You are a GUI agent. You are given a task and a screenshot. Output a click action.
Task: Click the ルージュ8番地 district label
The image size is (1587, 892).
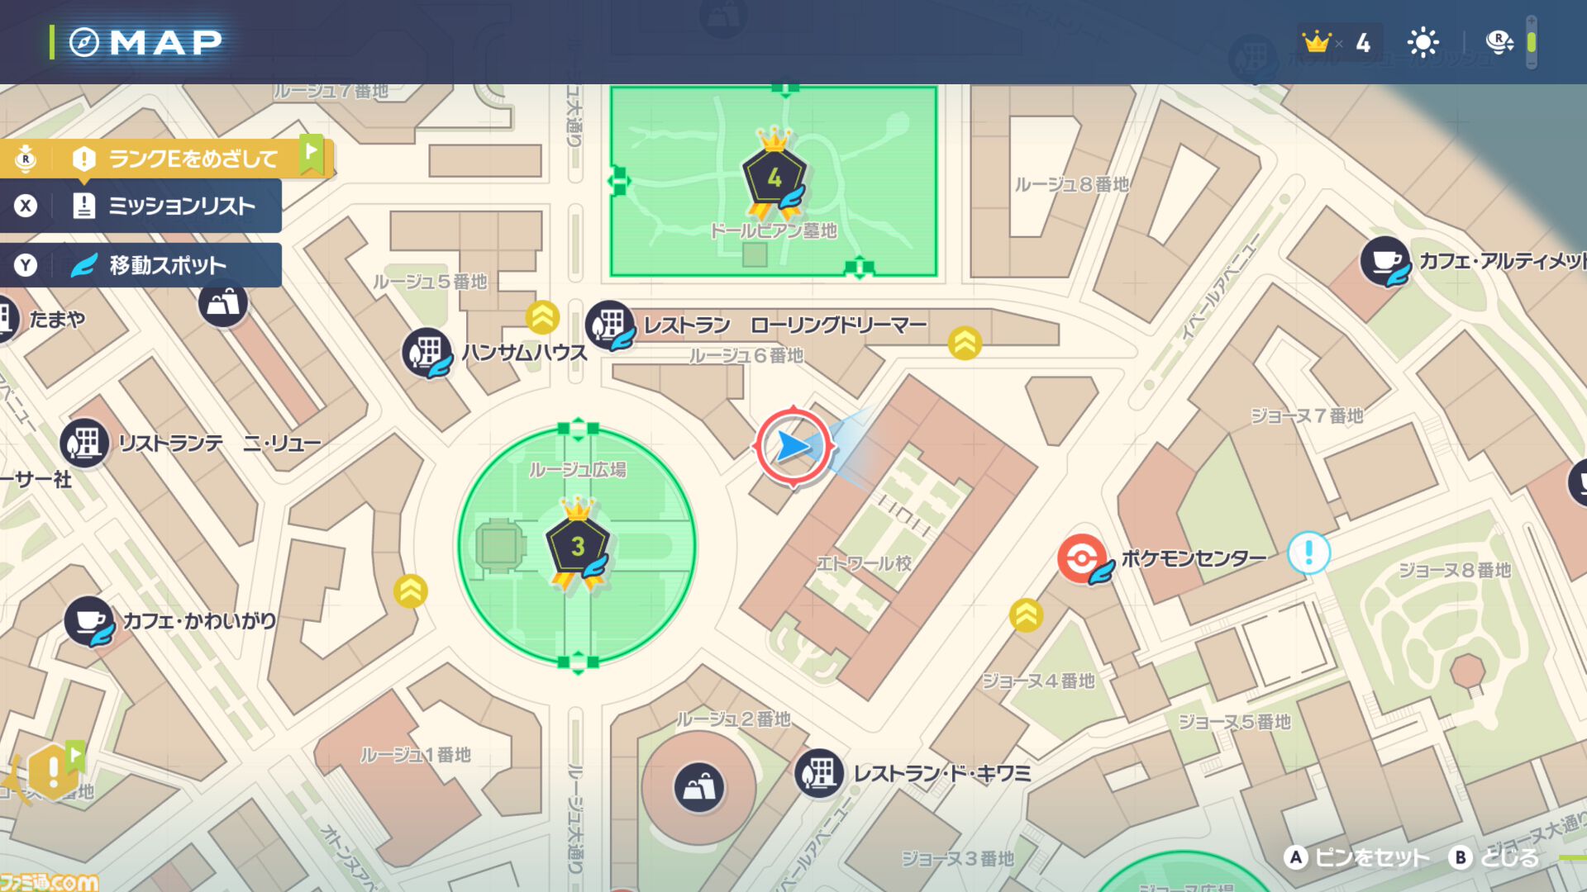[1072, 185]
